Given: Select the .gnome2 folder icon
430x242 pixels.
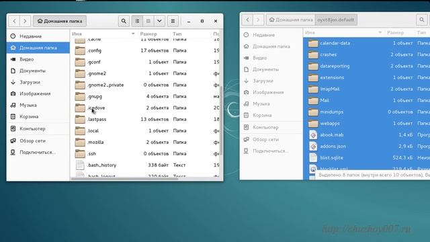Looking at the screenshot, I should [80, 73].
